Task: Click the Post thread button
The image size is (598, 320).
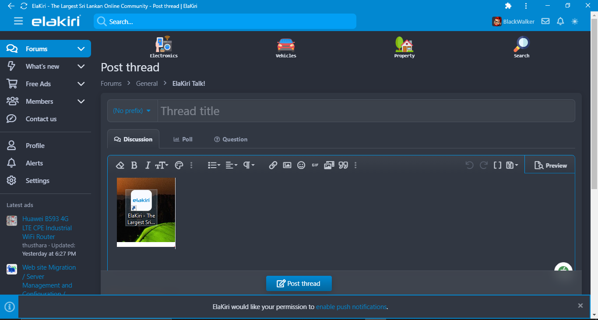Action: [299, 284]
